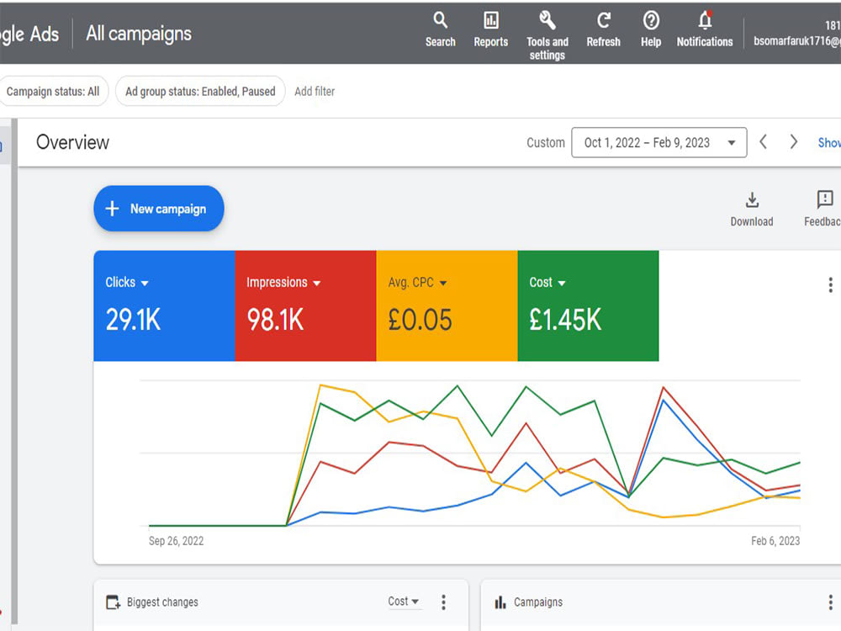Select the green Cost tile value £1.45K
Screen dimensions: 841x631
565,320
